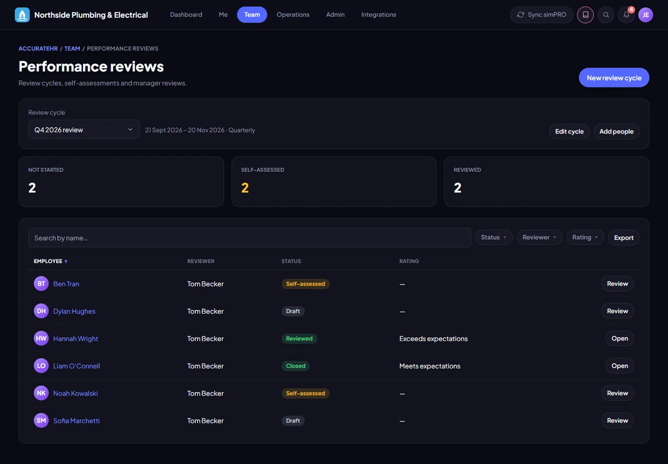Go to the Dashboard tab
668x464 pixels.
click(186, 15)
